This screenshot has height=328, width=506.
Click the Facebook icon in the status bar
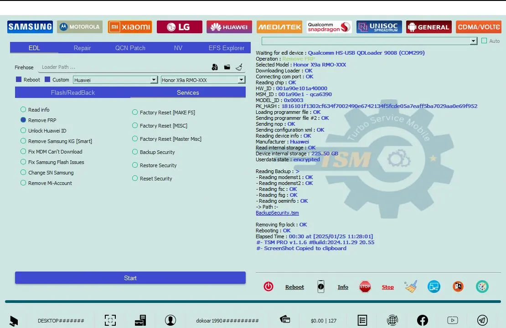tap(423, 320)
